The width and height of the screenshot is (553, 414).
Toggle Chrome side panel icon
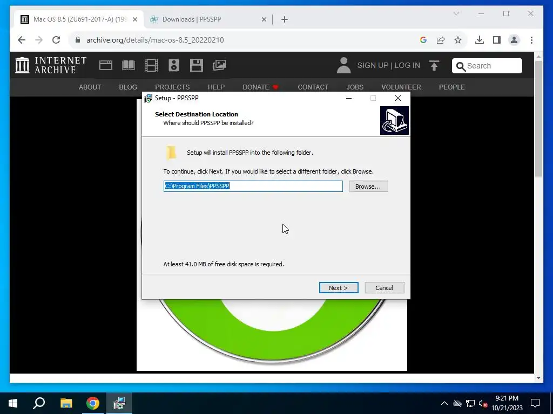coord(497,40)
